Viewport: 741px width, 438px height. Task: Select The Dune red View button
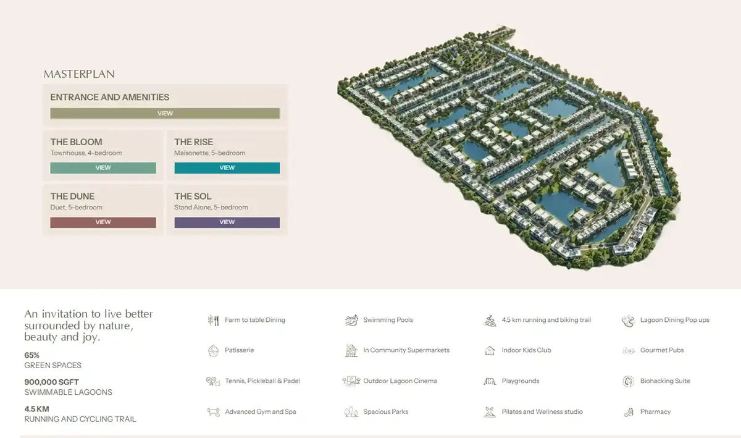(103, 222)
